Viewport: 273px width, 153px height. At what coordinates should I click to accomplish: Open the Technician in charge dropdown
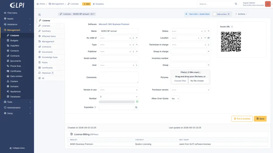coord(189,45)
